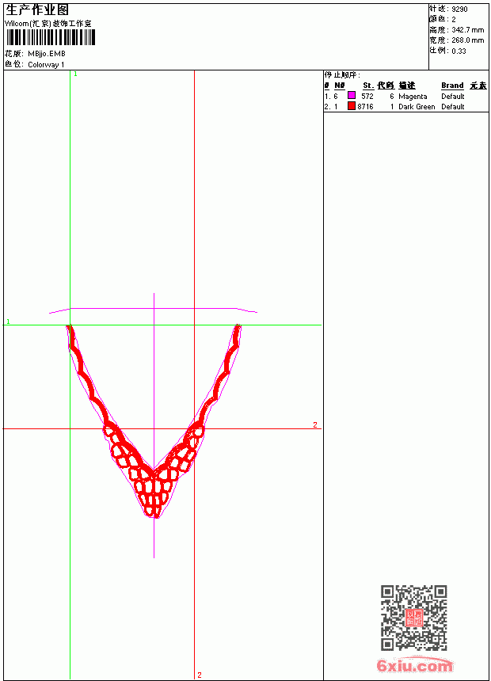Click the green marker 1 at top

click(x=75, y=74)
